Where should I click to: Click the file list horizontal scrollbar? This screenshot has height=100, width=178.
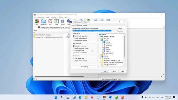(x=59, y=77)
